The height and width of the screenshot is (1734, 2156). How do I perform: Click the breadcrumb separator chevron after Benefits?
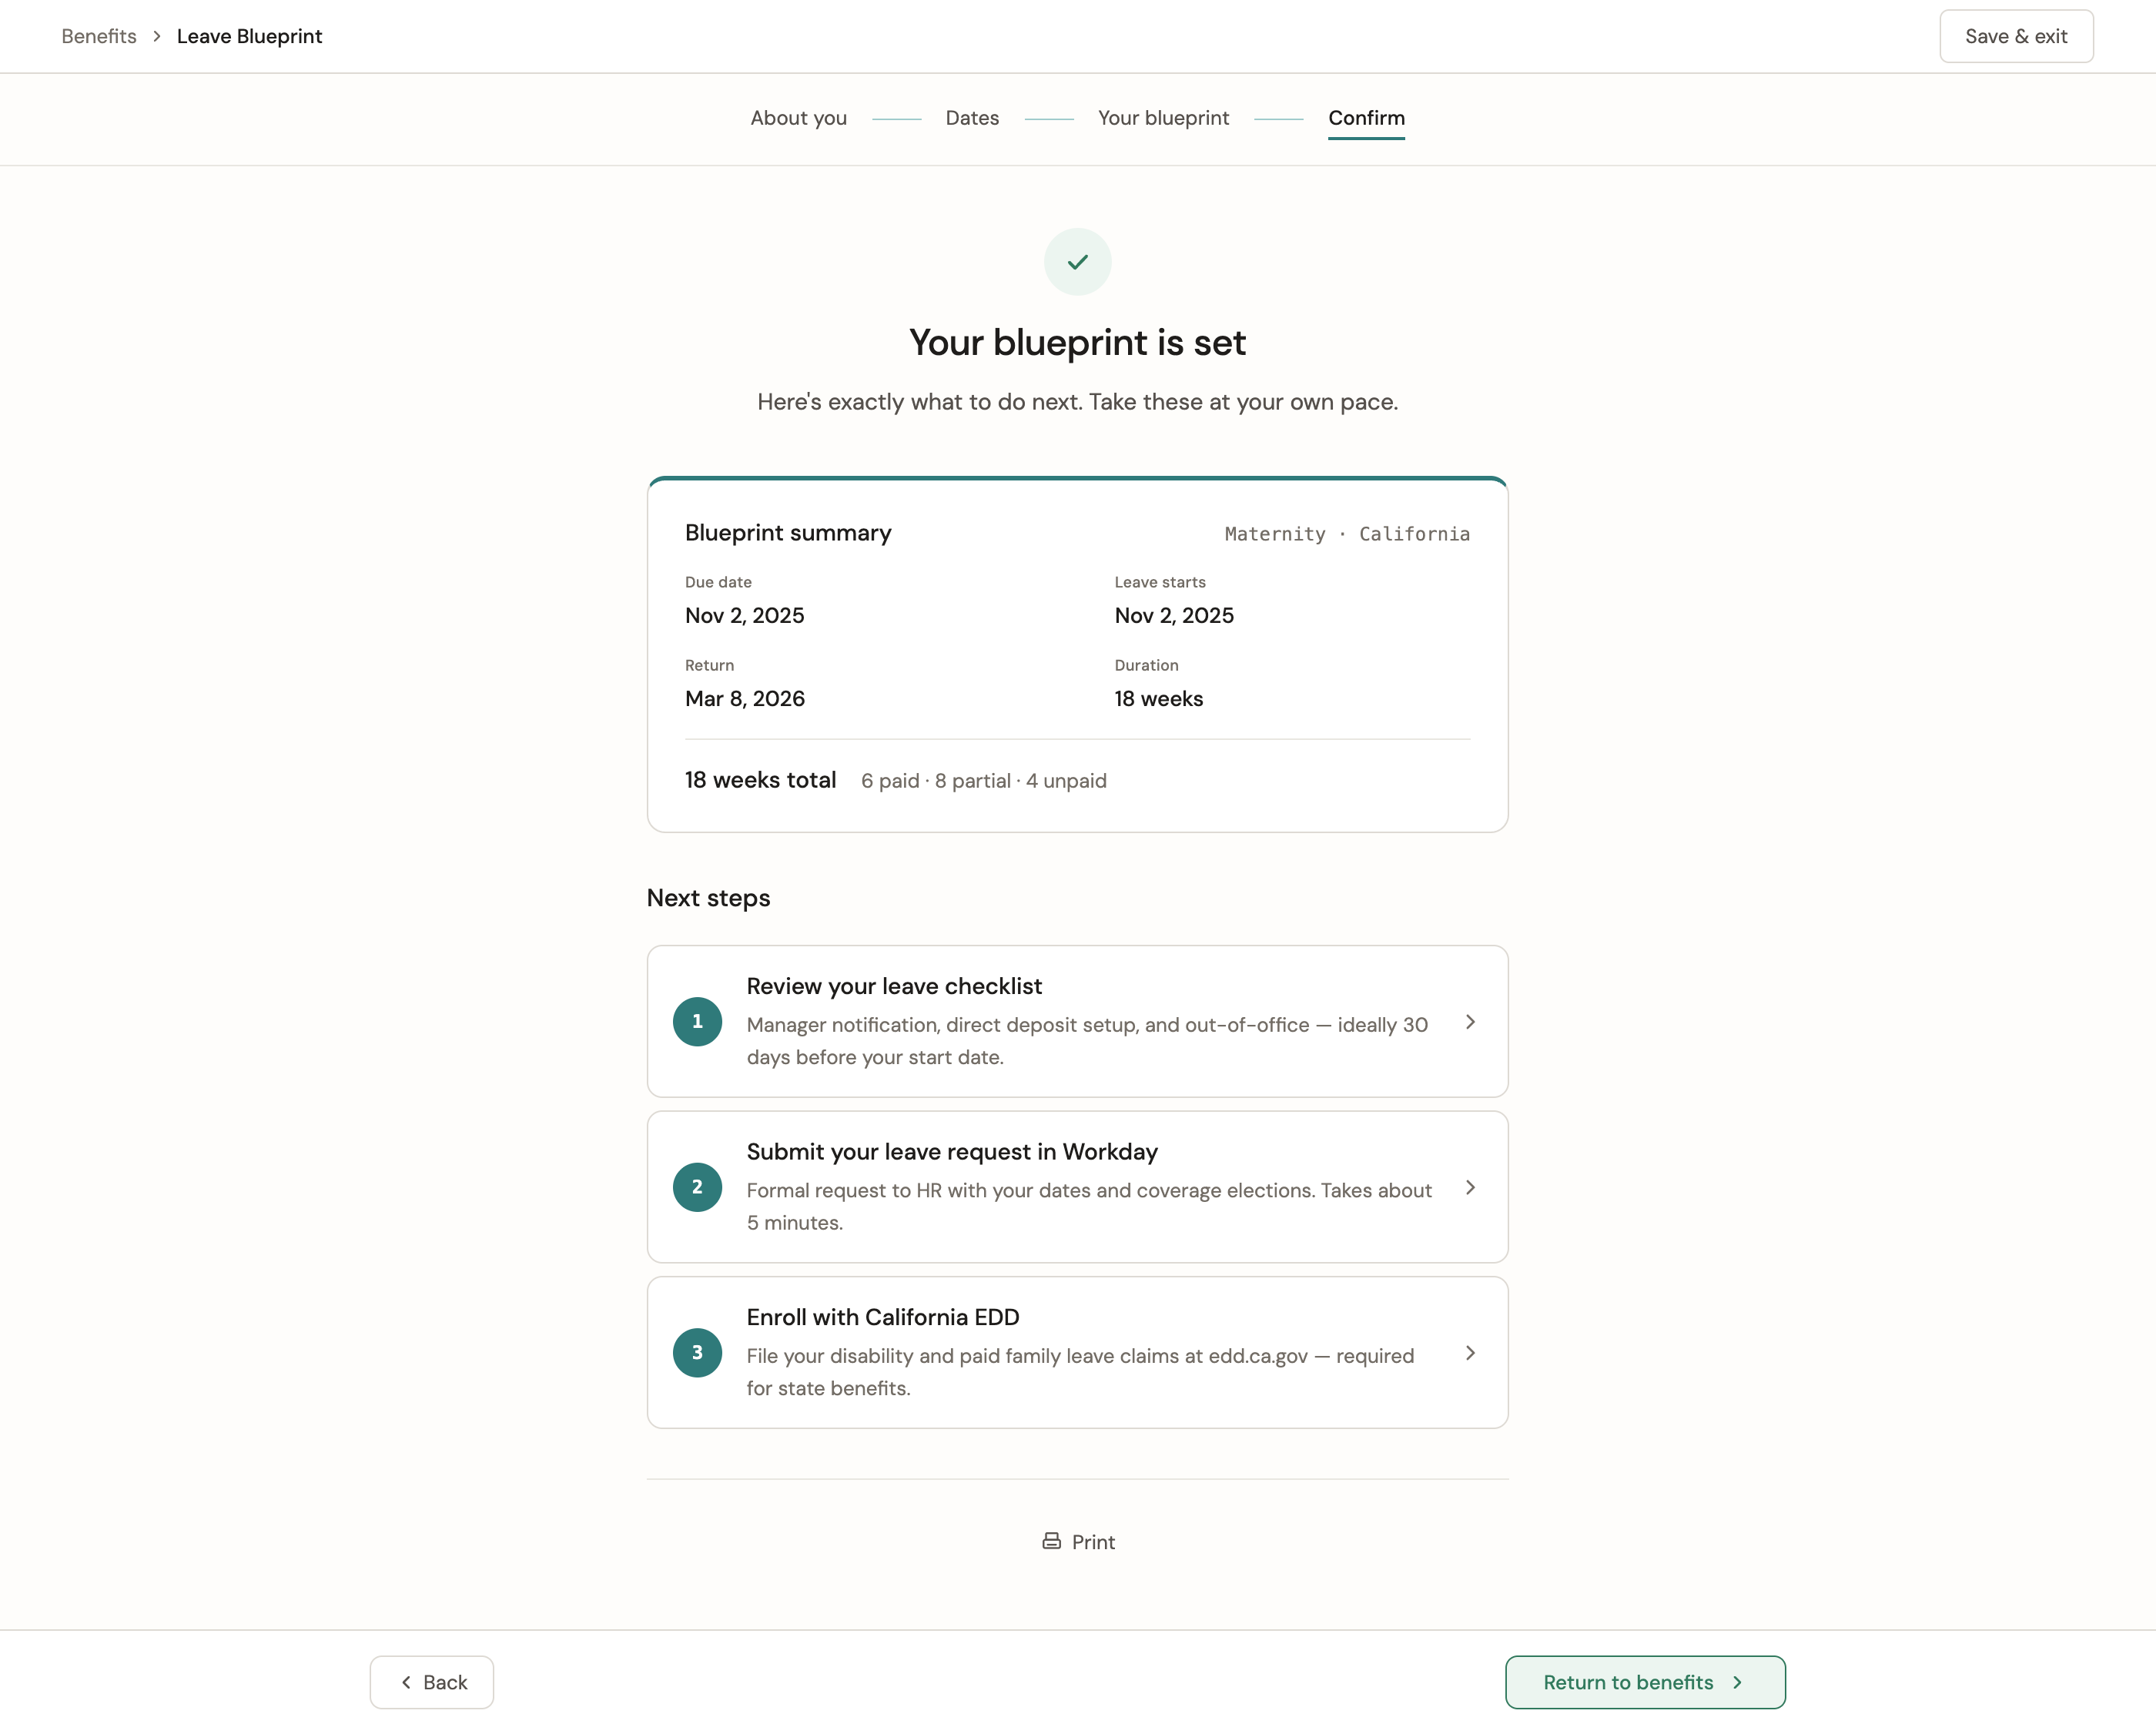(157, 36)
